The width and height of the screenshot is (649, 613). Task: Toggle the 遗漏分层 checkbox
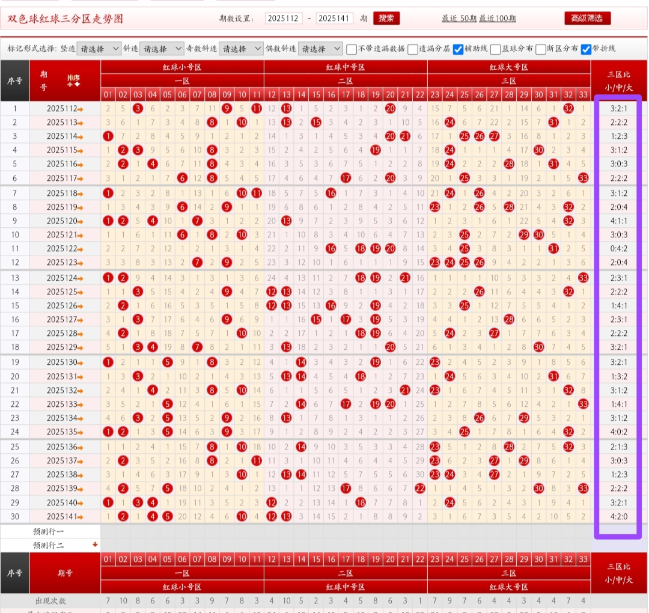pos(413,49)
